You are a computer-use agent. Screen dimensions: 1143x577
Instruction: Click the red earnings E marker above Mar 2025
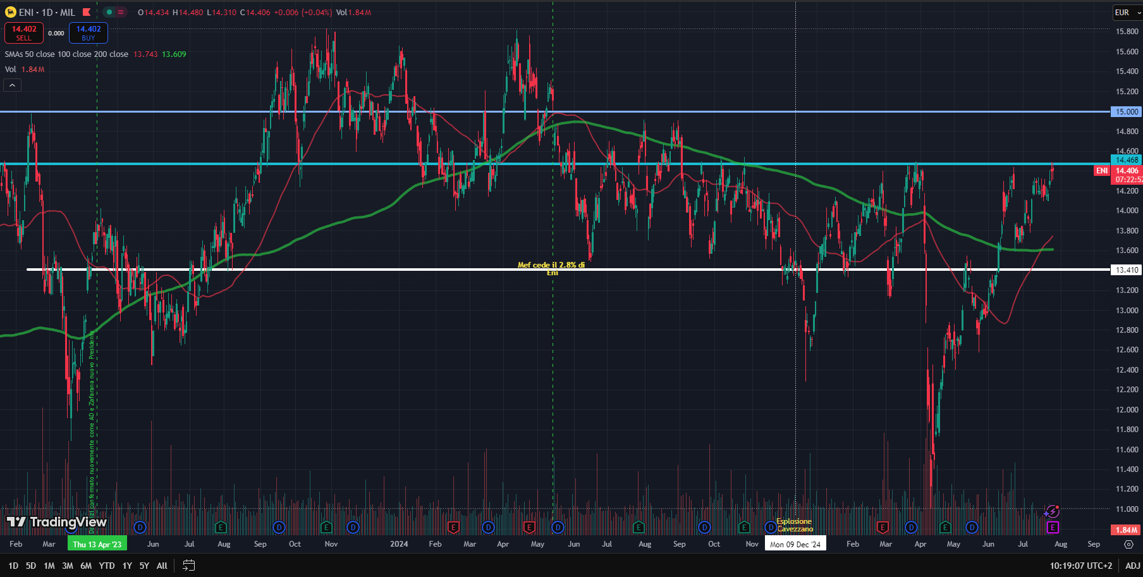coord(883,527)
